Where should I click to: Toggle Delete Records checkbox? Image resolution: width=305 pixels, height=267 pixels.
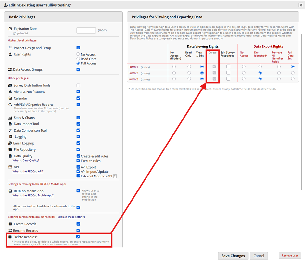tap(78, 237)
